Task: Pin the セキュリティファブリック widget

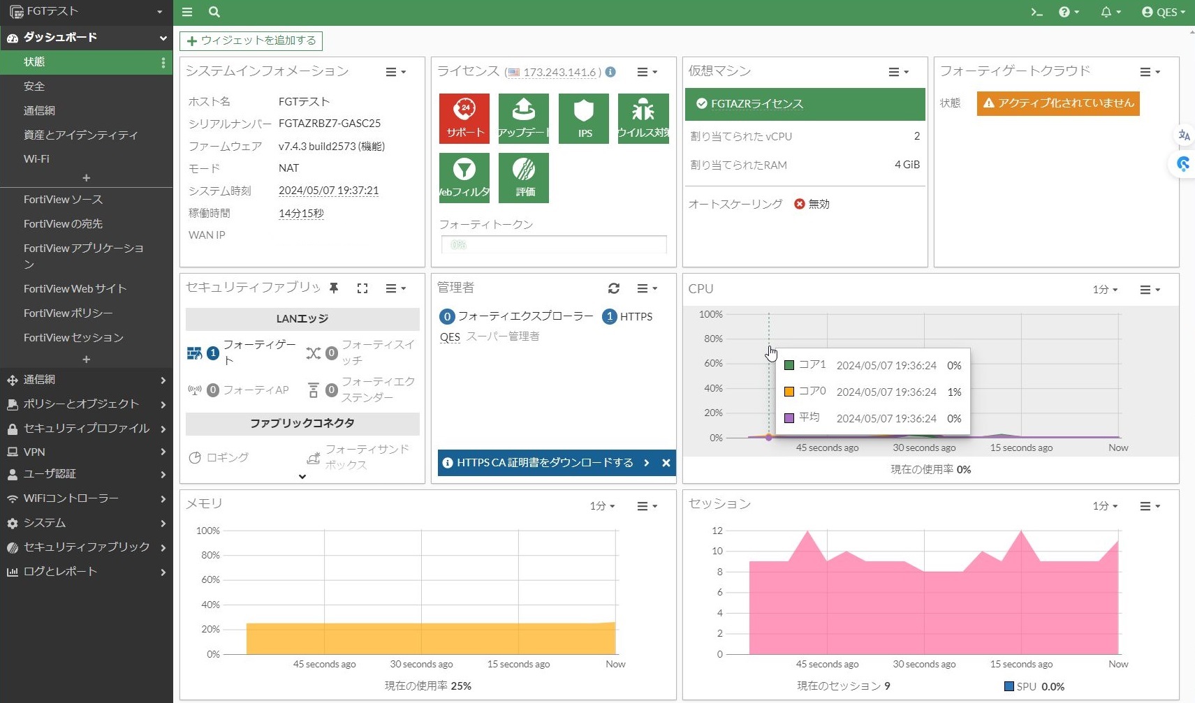Action: (x=334, y=288)
